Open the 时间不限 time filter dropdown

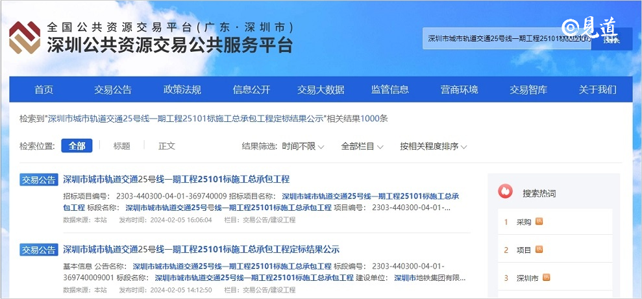(x=302, y=147)
